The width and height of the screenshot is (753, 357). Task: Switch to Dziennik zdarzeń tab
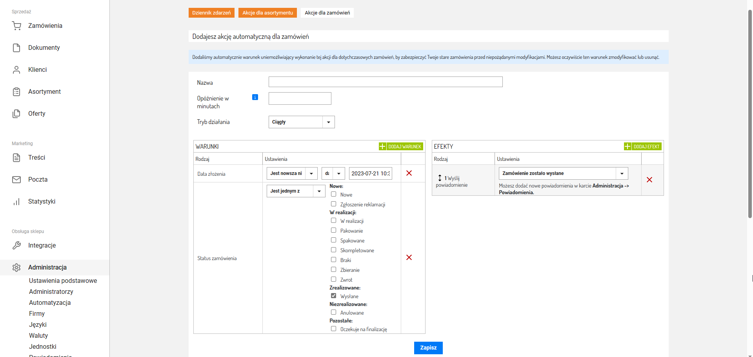(211, 13)
